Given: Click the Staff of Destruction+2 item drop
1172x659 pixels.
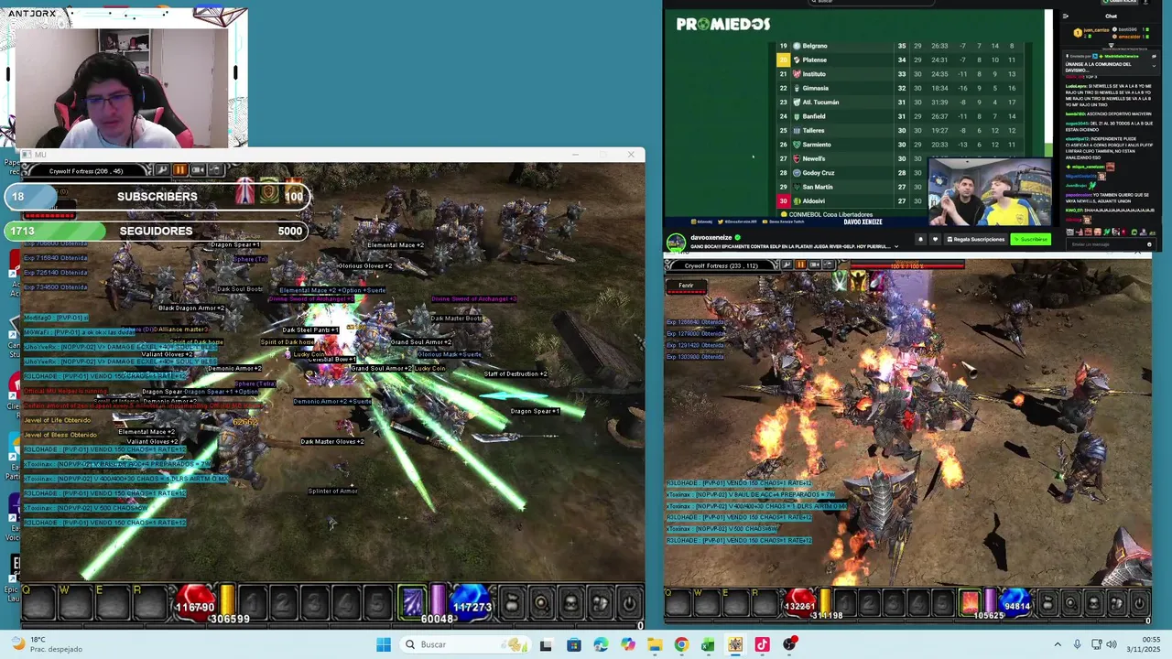Looking at the screenshot, I should tap(515, 373).
